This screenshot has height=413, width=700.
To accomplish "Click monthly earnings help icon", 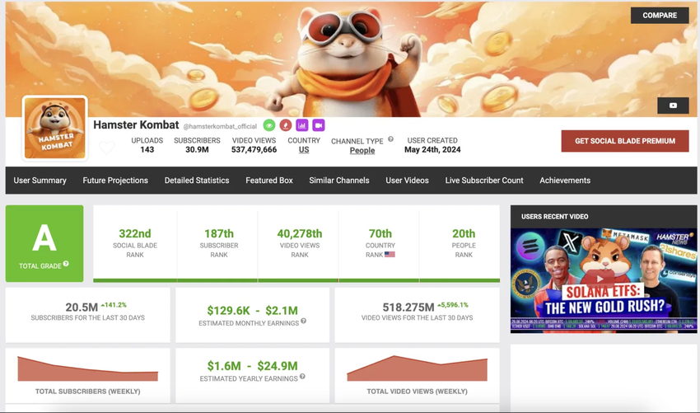I will (x=304, y=321).
